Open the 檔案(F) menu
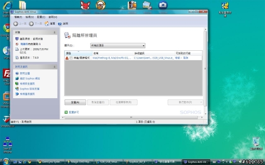The image size is (265, 165). point(18,17)
